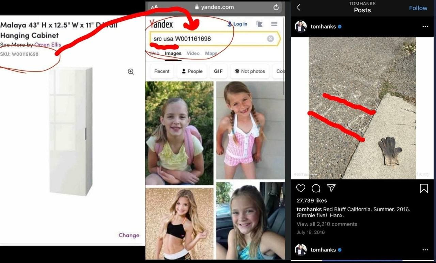
Task: Clear the search field with the X icon
Action: [x=270, y=39]
